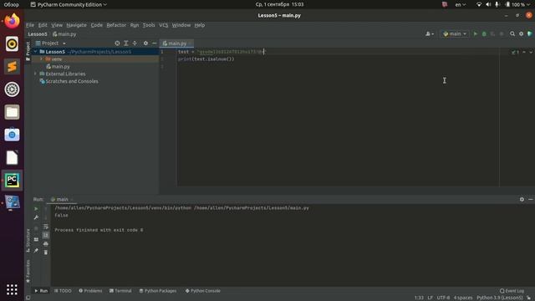Collapse the Lesson5 project root
The image size is (535, 301).
point(35,52)
